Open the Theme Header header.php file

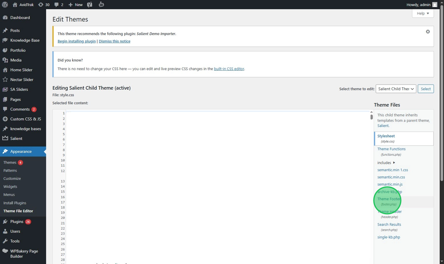coord(389,214)
